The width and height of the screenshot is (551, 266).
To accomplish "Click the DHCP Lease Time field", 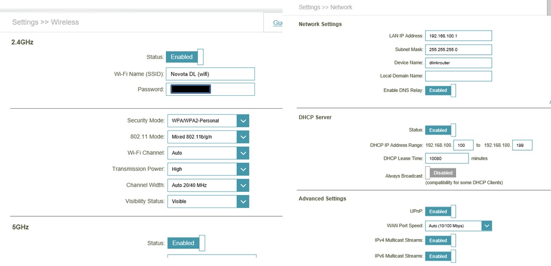I will [446, 158].
